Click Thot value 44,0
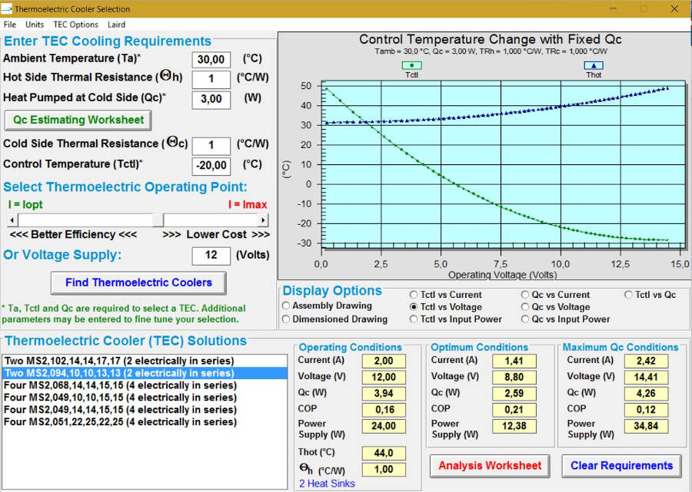Screen dimensions: 692x492 tap(384, 453)
